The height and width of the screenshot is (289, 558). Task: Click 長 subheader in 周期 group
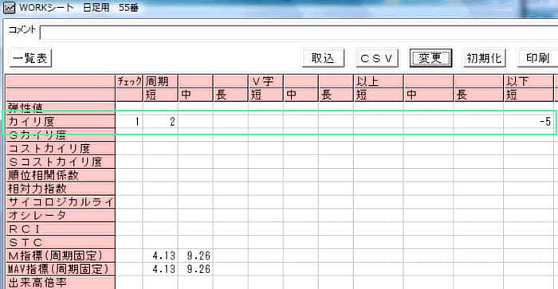[x=230, y=96]
